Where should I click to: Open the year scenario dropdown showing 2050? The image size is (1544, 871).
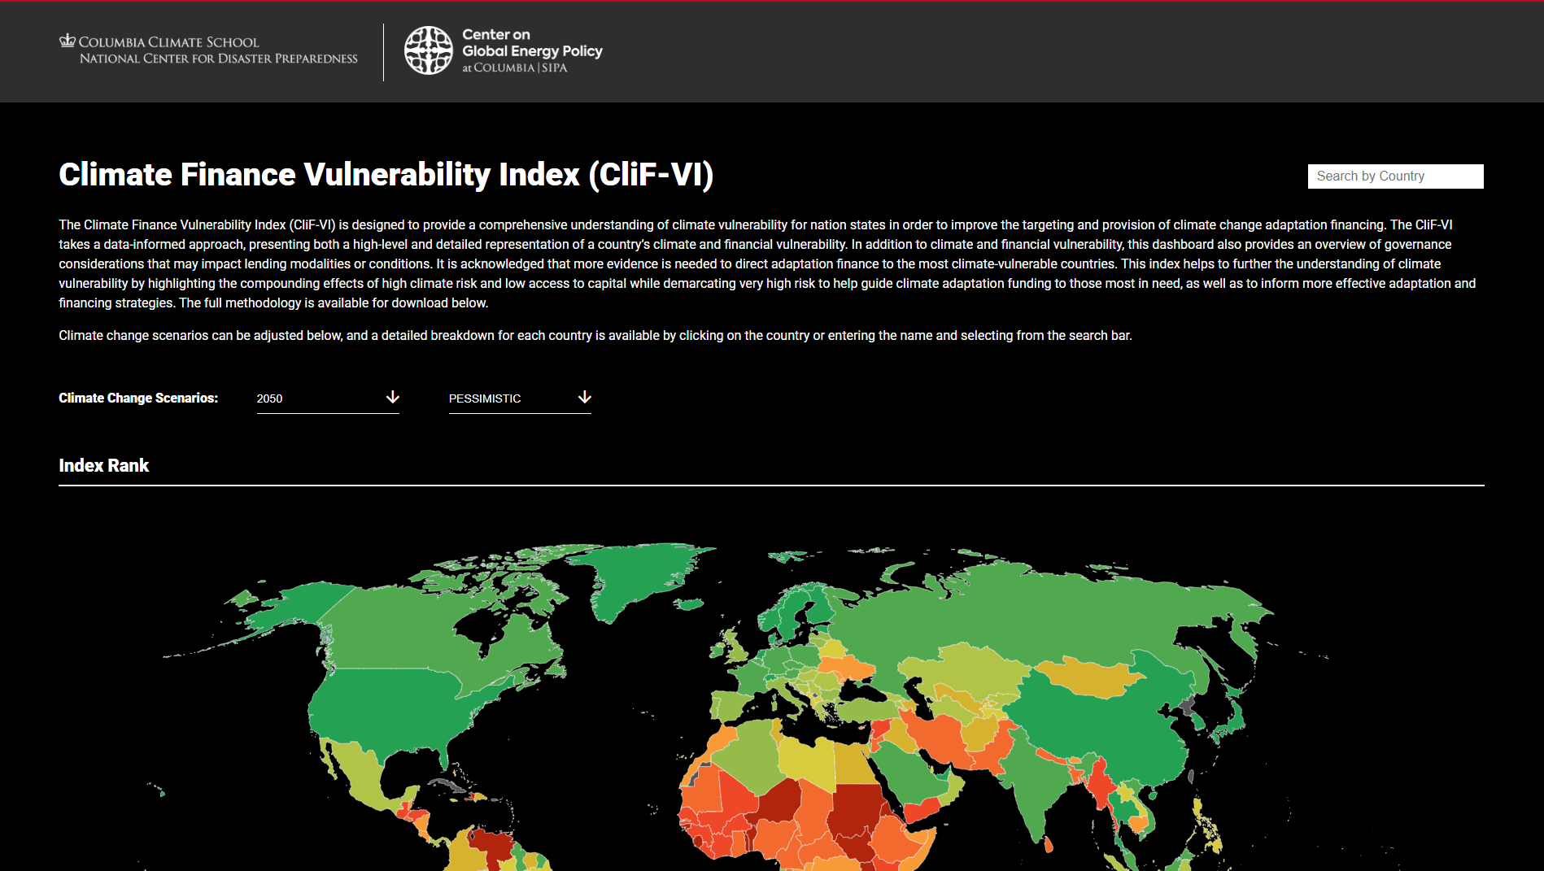[325, 398]
